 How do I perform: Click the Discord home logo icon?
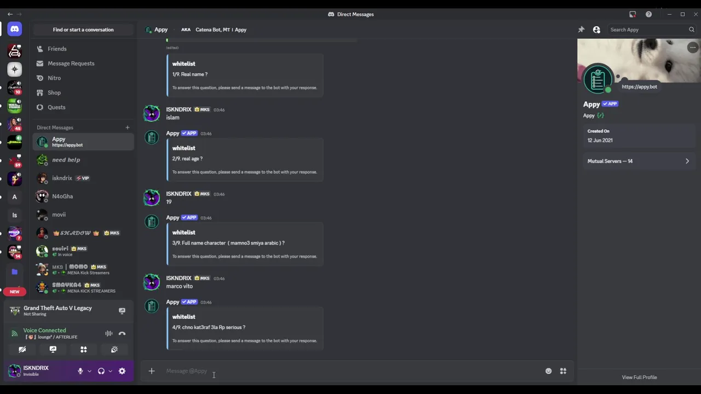15,30
